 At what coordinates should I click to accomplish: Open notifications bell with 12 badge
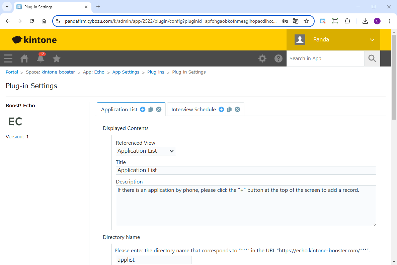pyautogui.click(x=41, y=58)
